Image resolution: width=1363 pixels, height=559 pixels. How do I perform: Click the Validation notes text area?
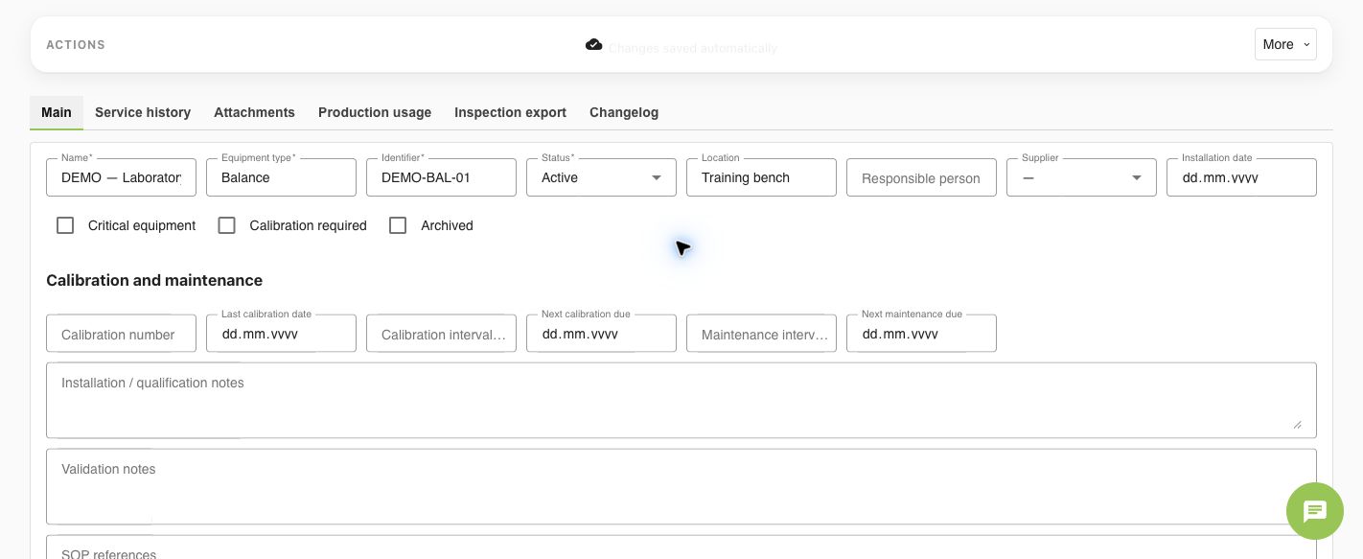681,487
